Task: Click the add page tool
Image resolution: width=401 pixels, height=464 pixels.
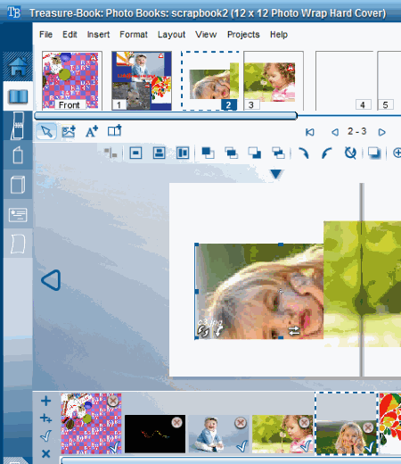Action: click(115, 130)
